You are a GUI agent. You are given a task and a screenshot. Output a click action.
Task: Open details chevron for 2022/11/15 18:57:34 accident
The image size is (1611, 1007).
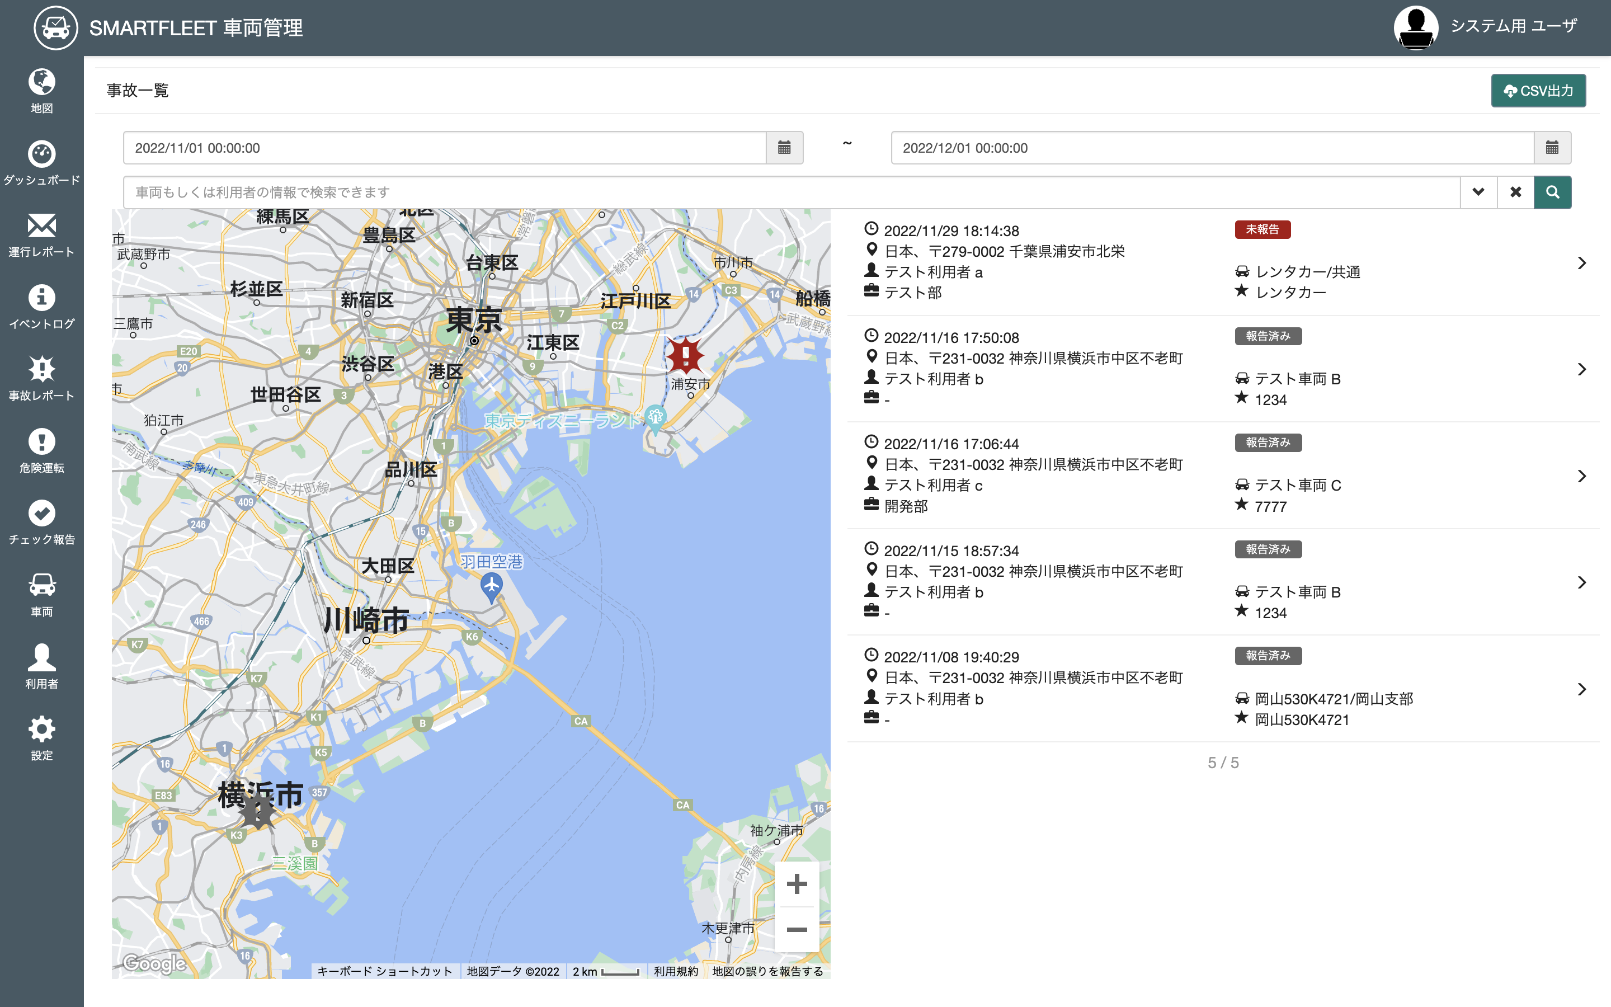[1582, 582]
